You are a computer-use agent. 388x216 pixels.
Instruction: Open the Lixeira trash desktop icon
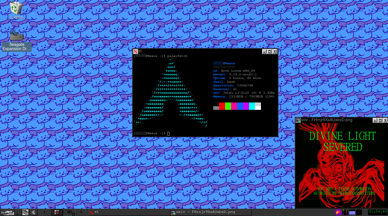[x=16, y=8]
